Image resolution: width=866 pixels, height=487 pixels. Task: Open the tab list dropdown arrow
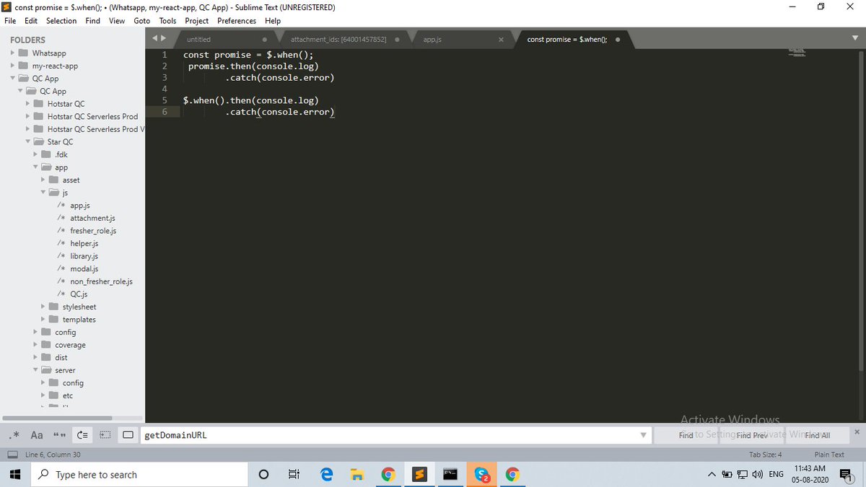[x=855, y=39]
